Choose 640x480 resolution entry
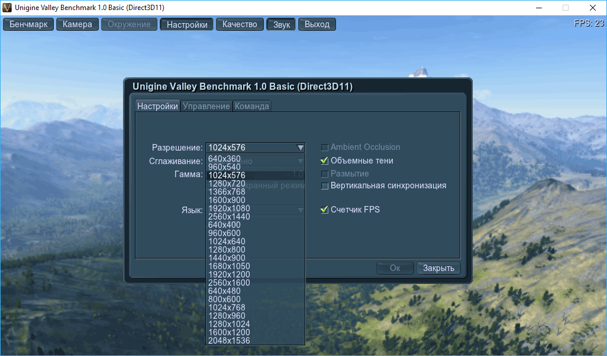Image resolution: width=607 pixels, height=356 pixels. pos(256,291)
